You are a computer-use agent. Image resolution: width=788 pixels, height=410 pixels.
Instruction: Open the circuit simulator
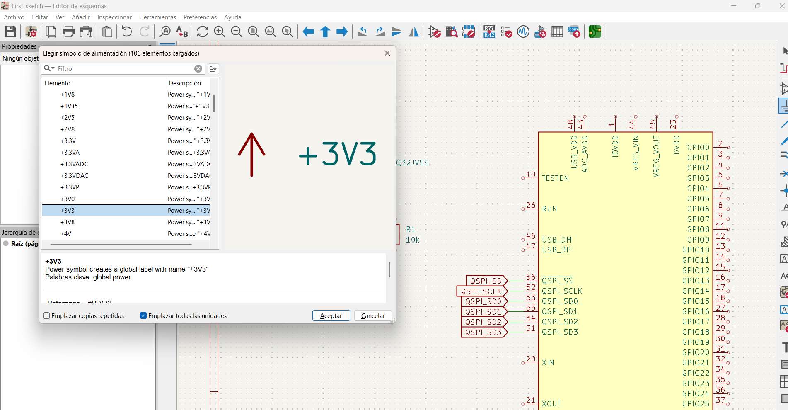tap(523, 31)
